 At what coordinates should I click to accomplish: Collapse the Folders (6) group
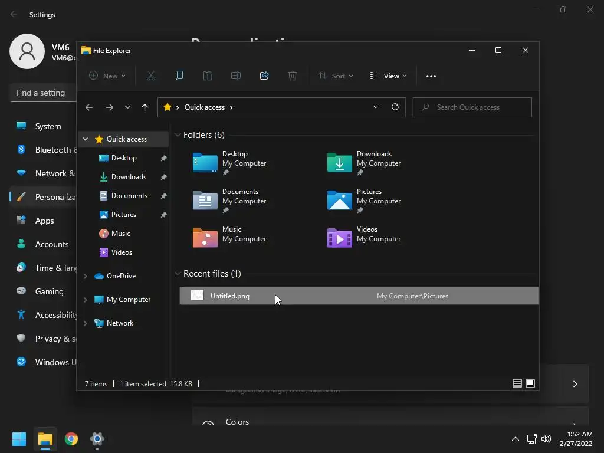click(178, 135)
